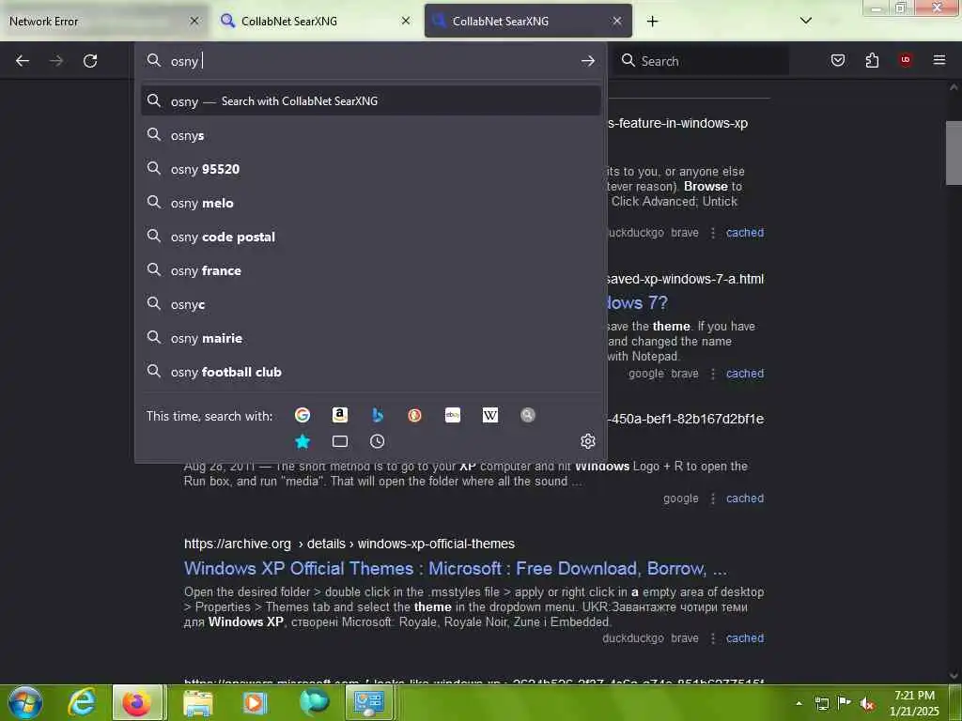Open Windows Explorer folder on the taskbar
This screenshot has height=721, width=962.
click(x=197, y=702)
